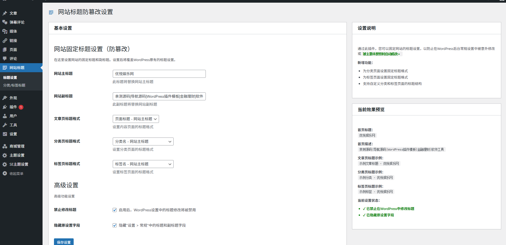Image resolution: width=506 pixels, height=245 pixels.
Task: Uncheck the 隐藏原设置字段 checkbox
Action: coord(115,225)
